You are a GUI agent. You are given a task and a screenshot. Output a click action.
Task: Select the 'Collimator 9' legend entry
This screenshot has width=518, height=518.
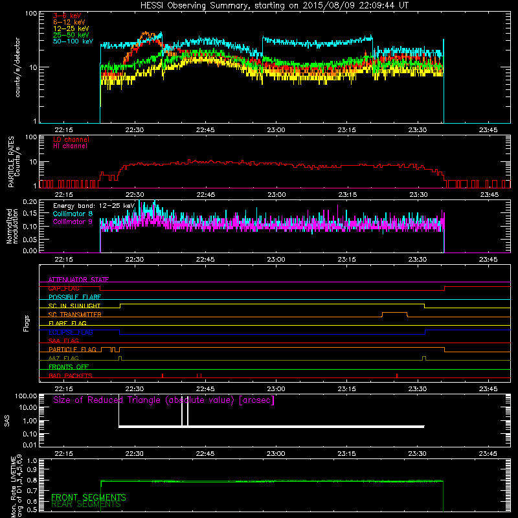point(73,221)
